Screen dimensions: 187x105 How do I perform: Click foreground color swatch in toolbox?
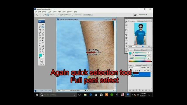pyautogui.click(x=41, y=55)
